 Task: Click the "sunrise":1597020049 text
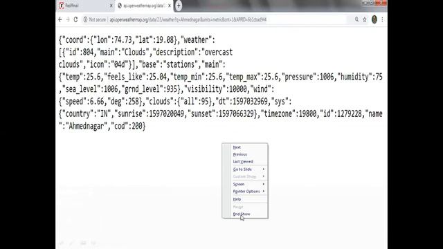pos(149,113)
